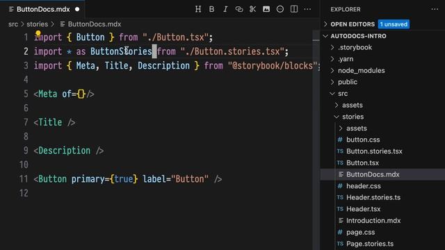This screenshot has height=250, width=445.
Task: Expand the .yarn folder
Action: [x=346, y=59]
